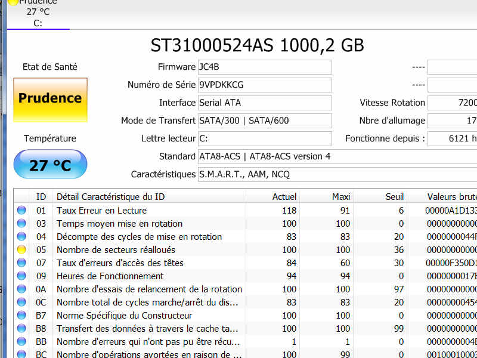Click threshold value 99 in row B8
Image resolution: width=477 pixels, height=358 pixels.
(x=399, y=328)
